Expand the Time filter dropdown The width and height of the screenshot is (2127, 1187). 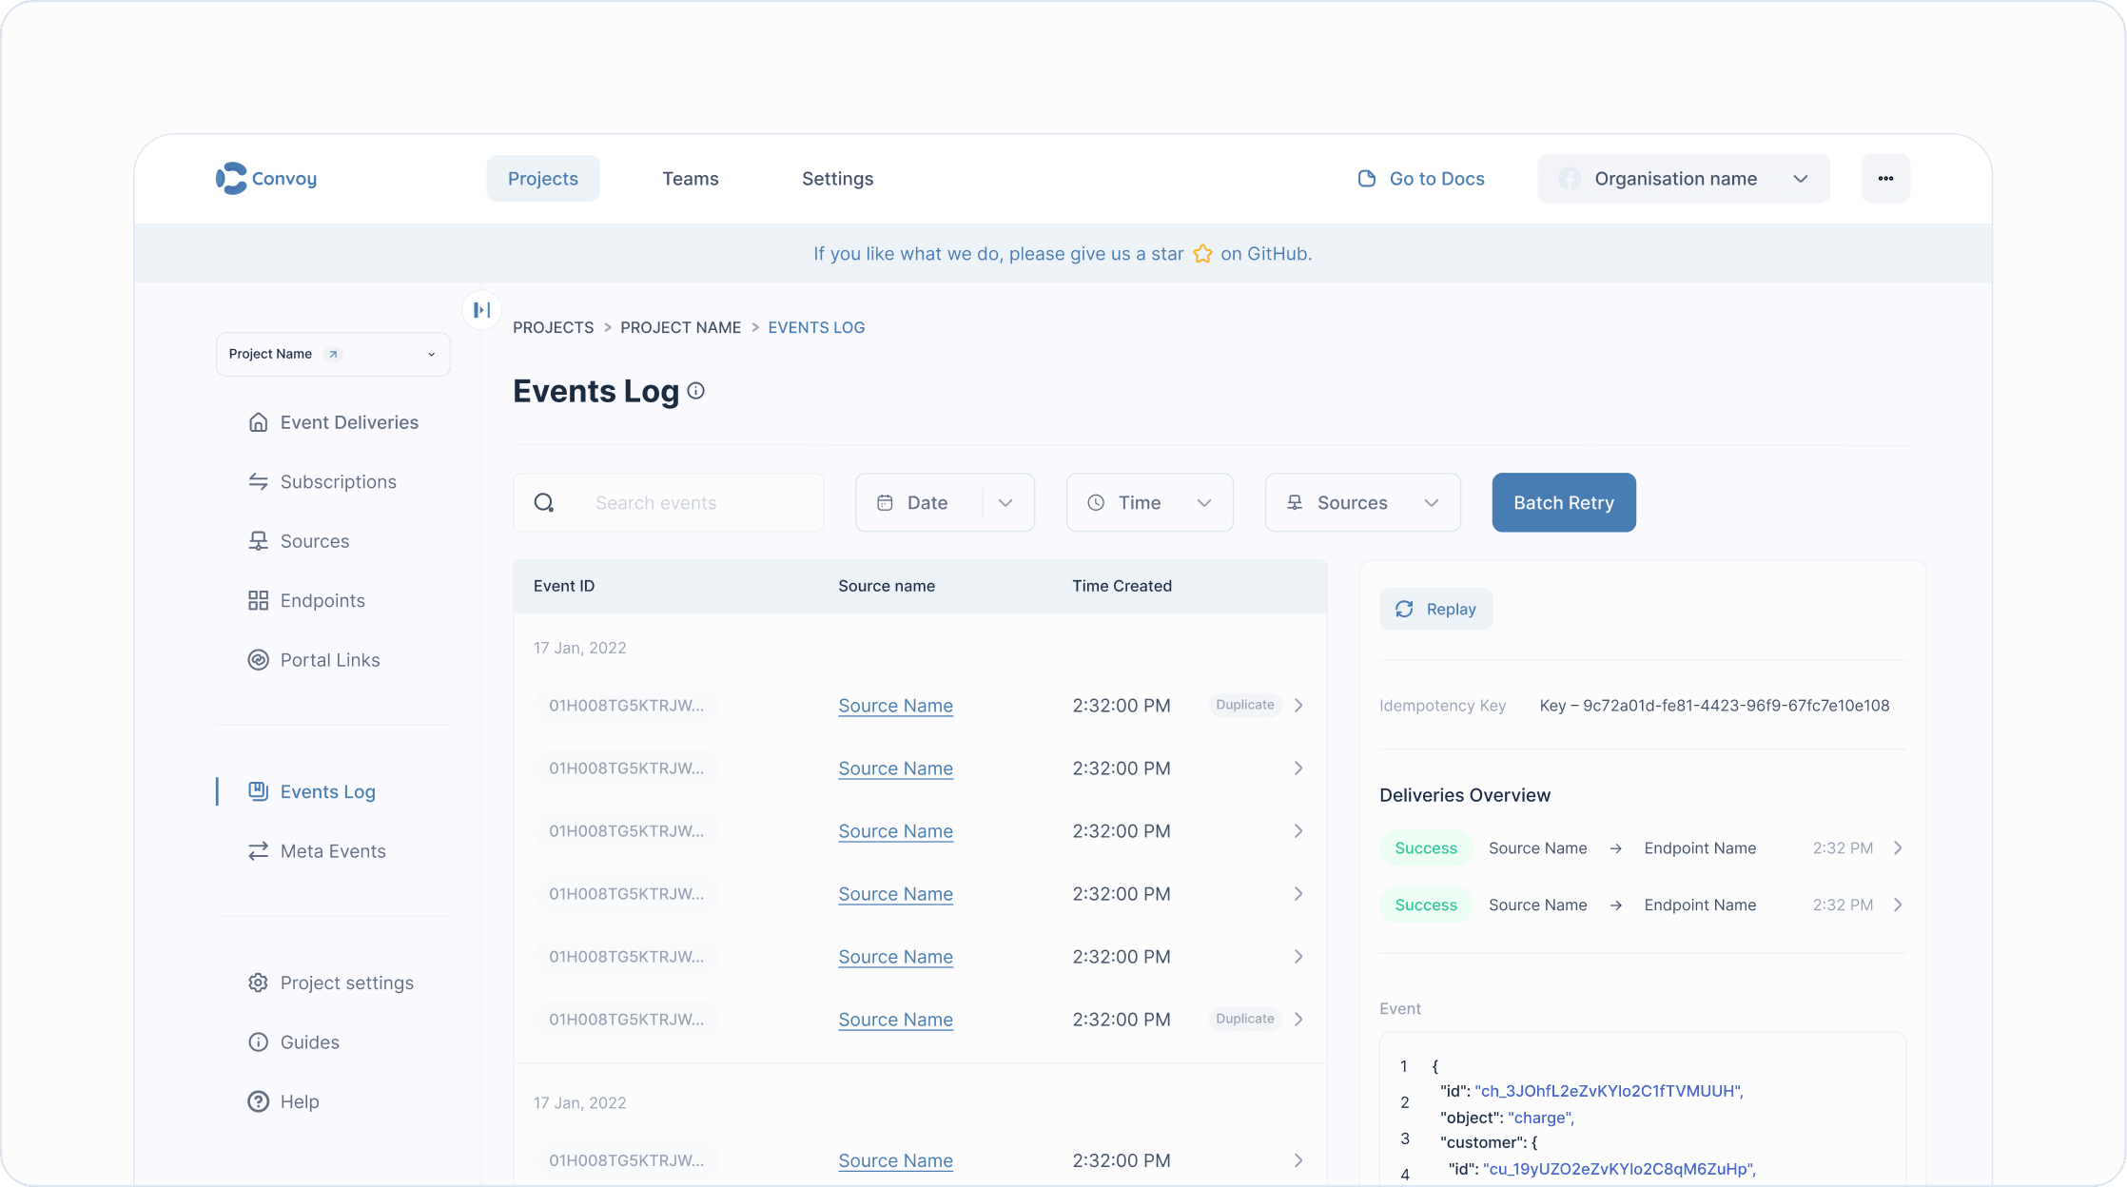[1149, 502]
